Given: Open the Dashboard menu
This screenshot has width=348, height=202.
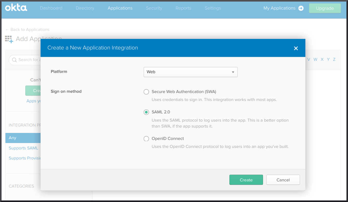Looking at the screenshot, I should pyautogui.click(x=51, y=8).
